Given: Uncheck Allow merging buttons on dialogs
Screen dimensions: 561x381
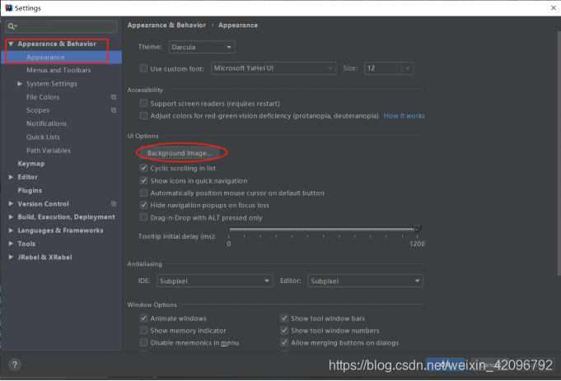Looking at the screenshot, I should (284, 342).
